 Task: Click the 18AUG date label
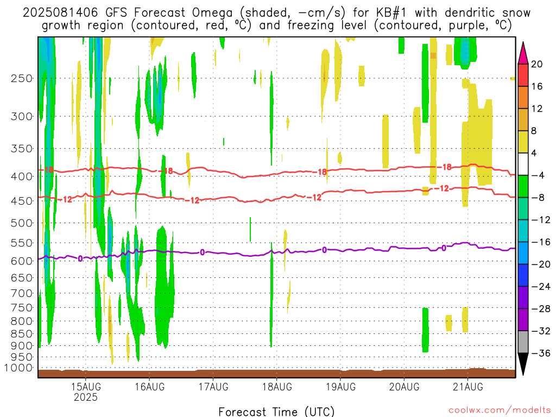(x=277, y=387)
